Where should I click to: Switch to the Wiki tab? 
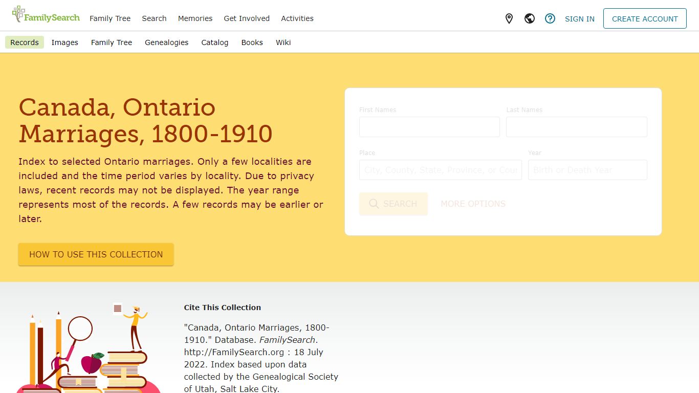(x=283, y=42)
